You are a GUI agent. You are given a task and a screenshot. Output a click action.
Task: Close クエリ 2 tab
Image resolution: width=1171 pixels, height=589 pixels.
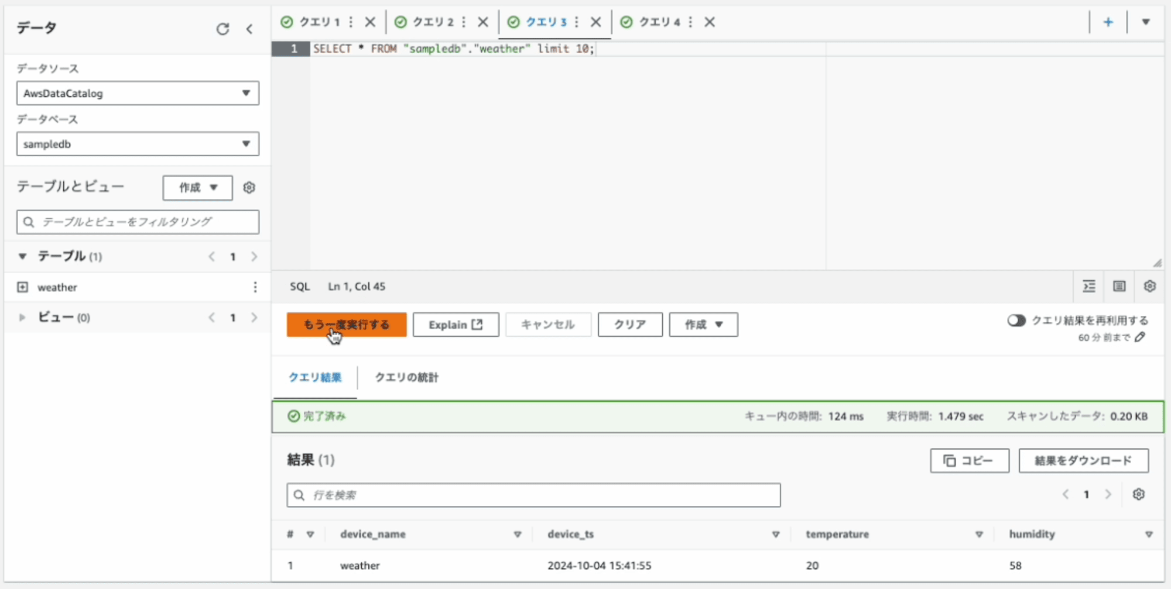click(x=483, y=22)
